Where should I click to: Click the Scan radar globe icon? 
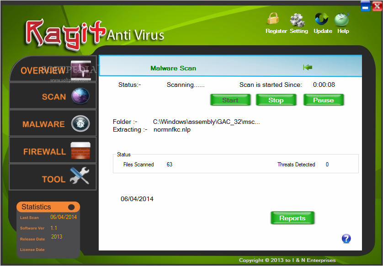point(80,96)
